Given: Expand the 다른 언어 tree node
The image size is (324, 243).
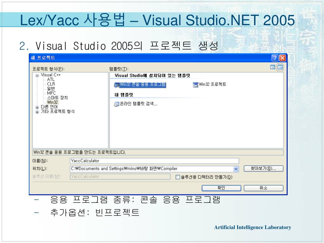Looking at the screenshot, I should pyautogui.click(x=37, y=108).
